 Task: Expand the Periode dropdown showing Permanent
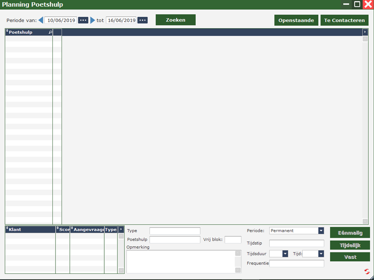coord(321,231)
